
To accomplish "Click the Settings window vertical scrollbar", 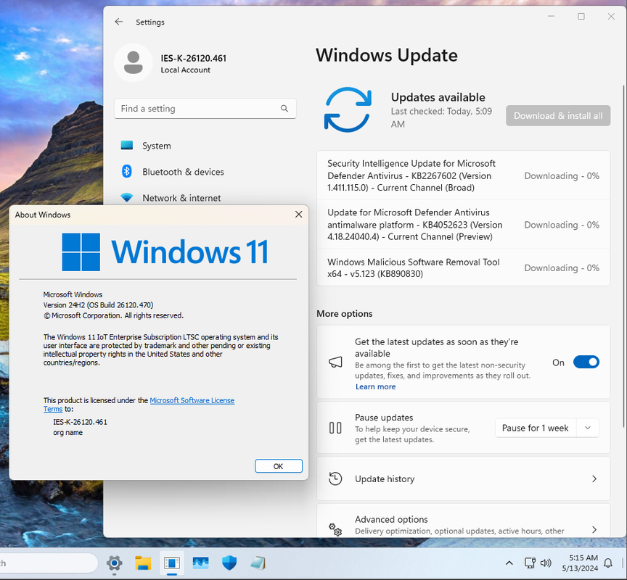I will 623,256.
